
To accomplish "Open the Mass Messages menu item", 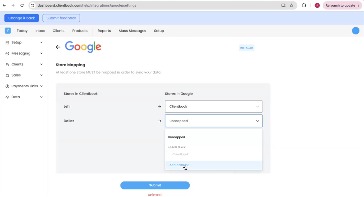I will click(x=132, y=31).
